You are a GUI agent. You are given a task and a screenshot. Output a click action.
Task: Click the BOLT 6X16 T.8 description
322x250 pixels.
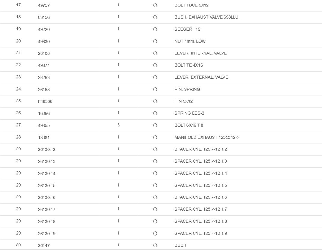pos(189,125)
